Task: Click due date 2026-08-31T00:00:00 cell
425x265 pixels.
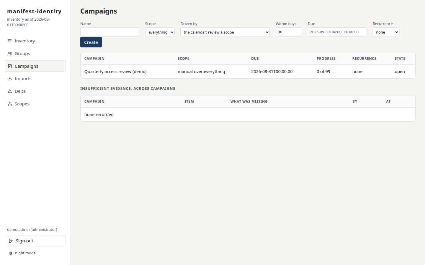Action: (x=272, y=72)
